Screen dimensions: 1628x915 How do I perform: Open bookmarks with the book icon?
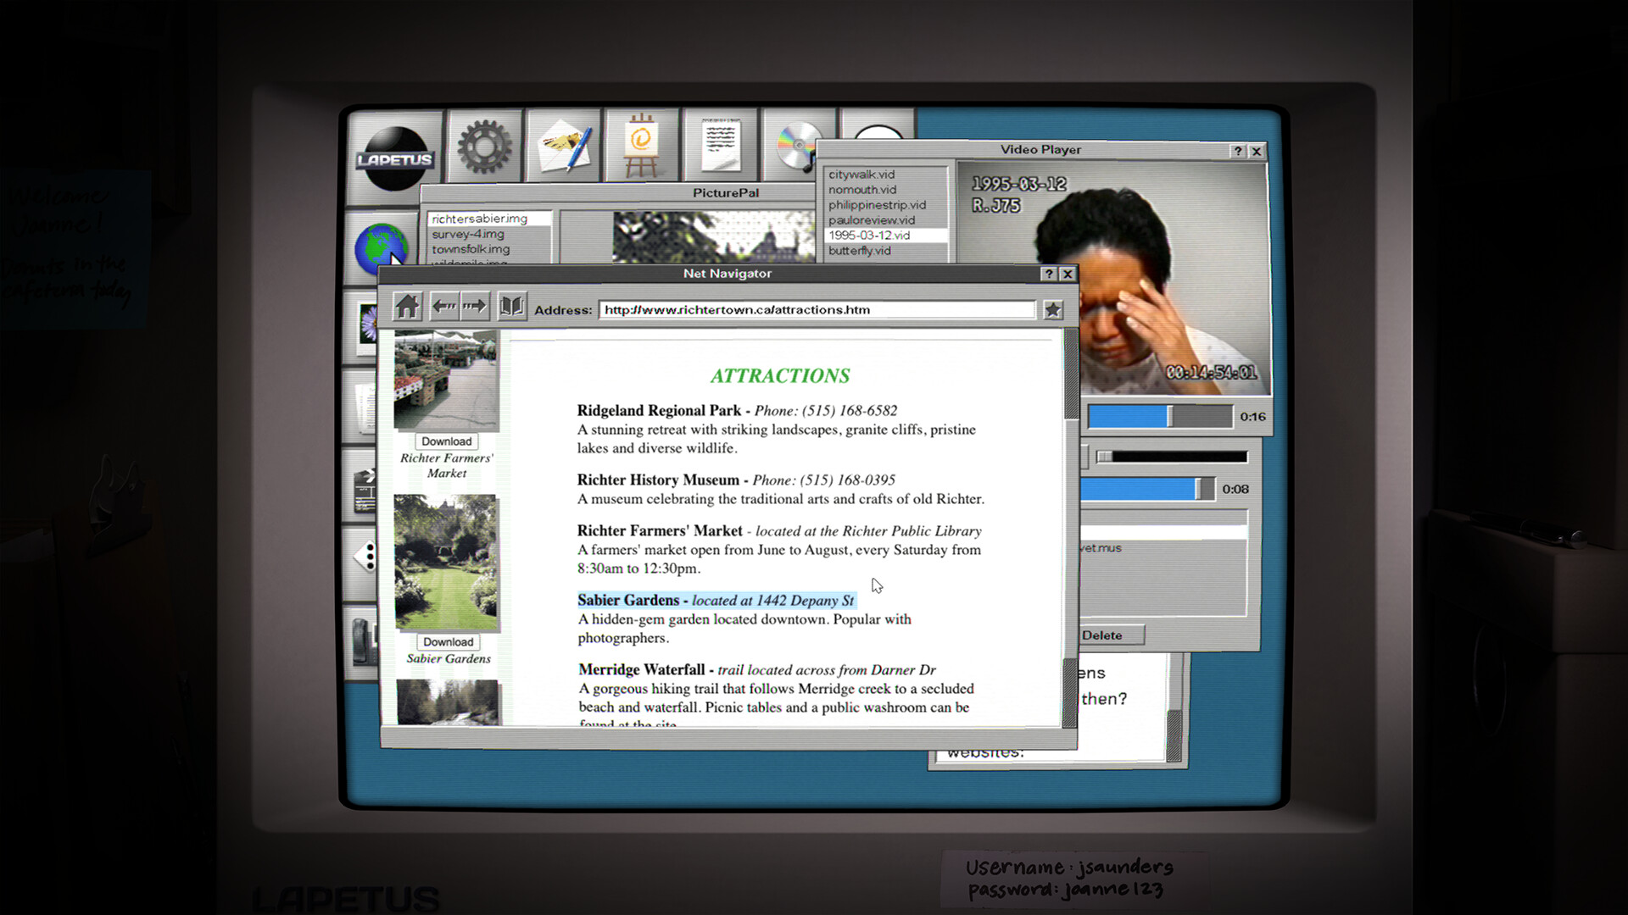(x=512, y=306)
